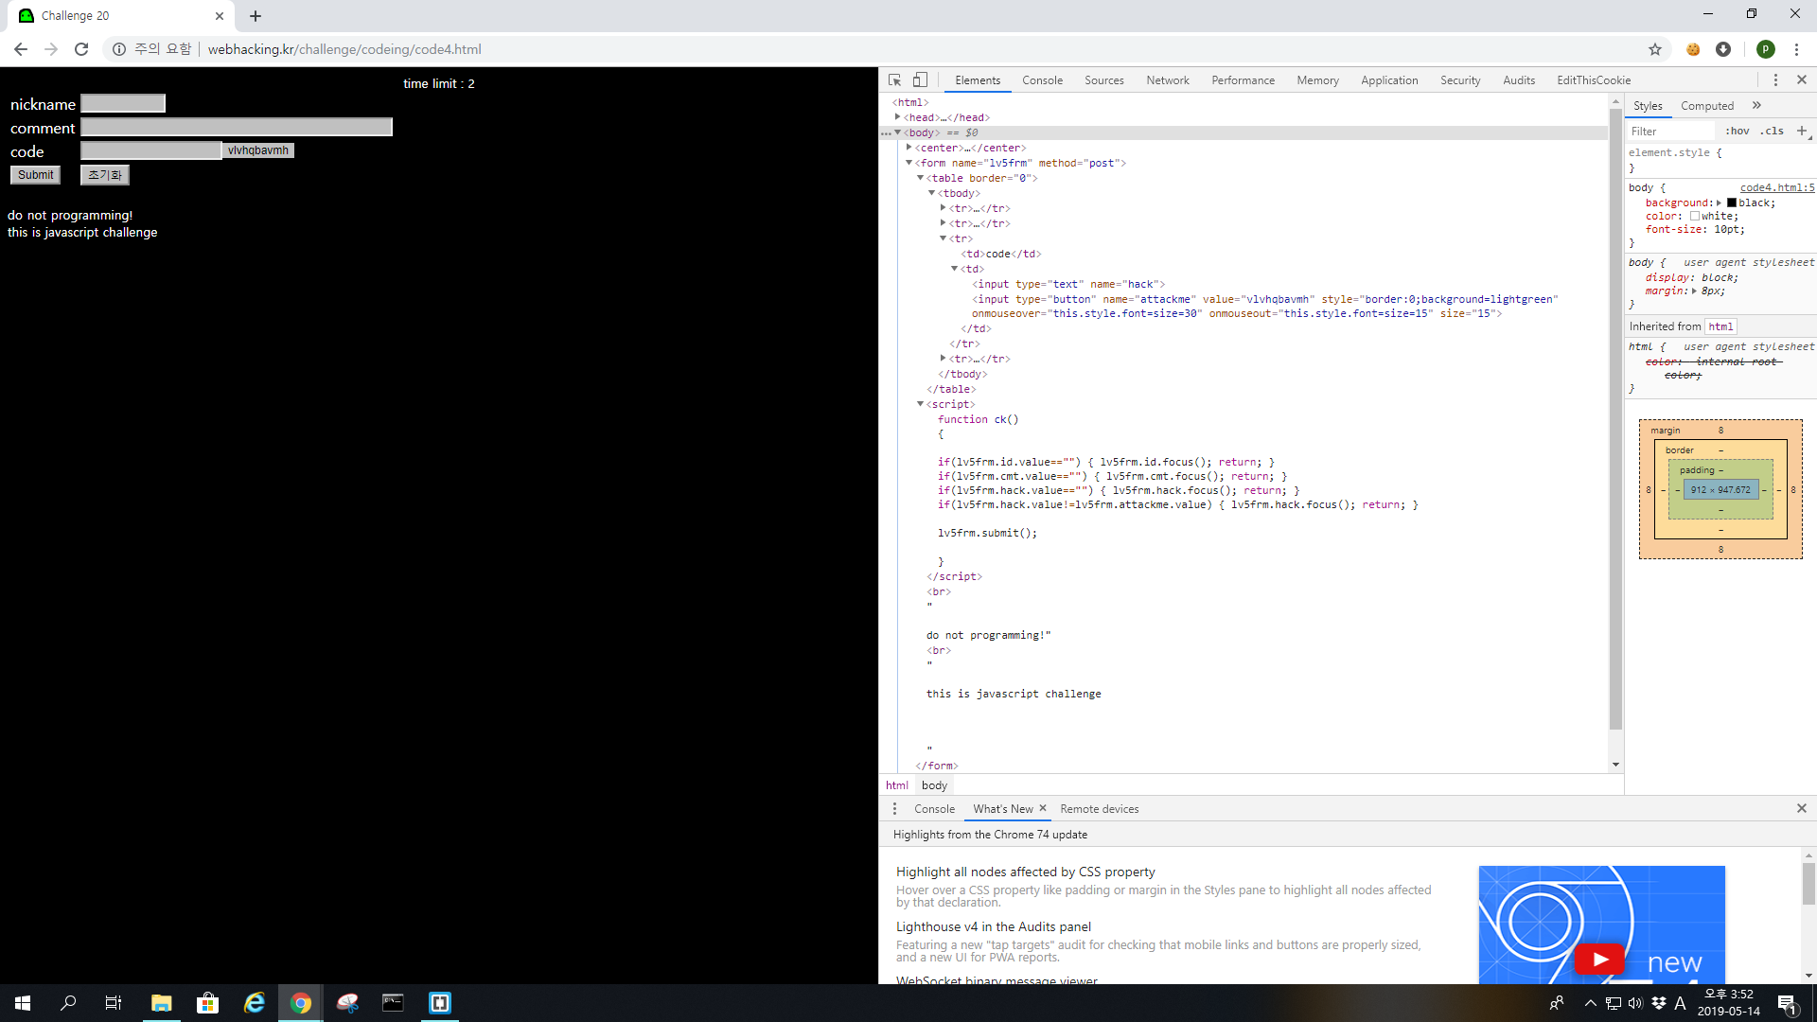
Task: Collapse the script element node
Action: [920, 404]
